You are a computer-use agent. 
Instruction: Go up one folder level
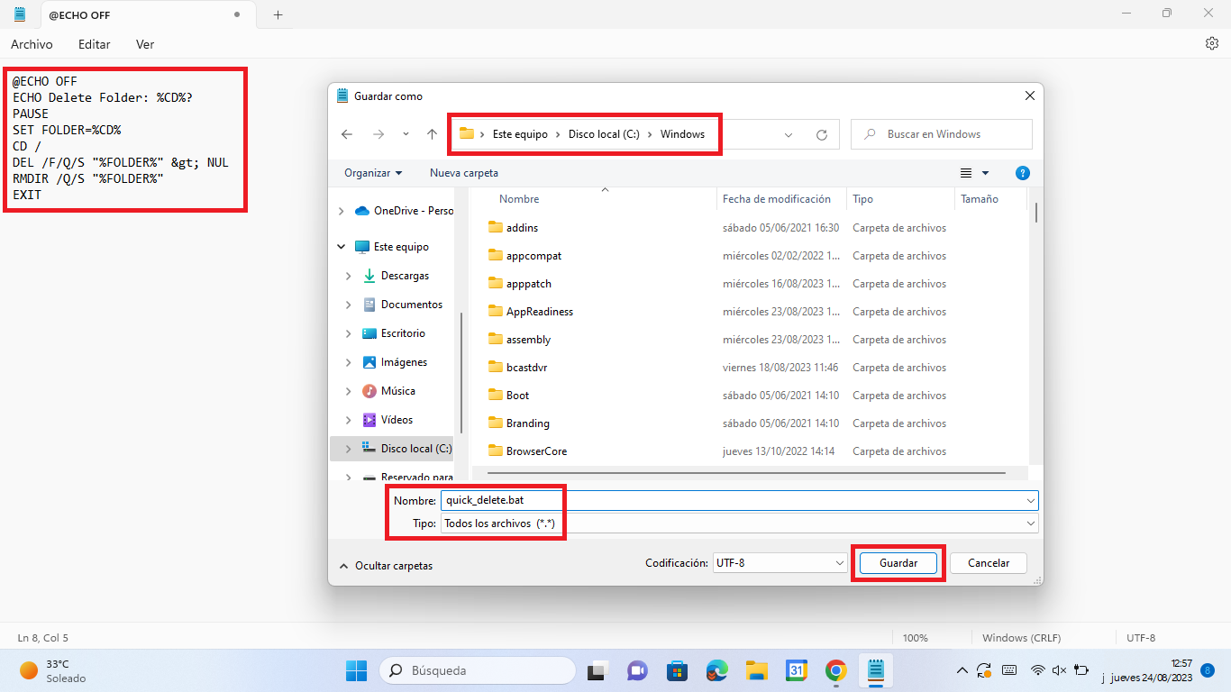point(432,134)
